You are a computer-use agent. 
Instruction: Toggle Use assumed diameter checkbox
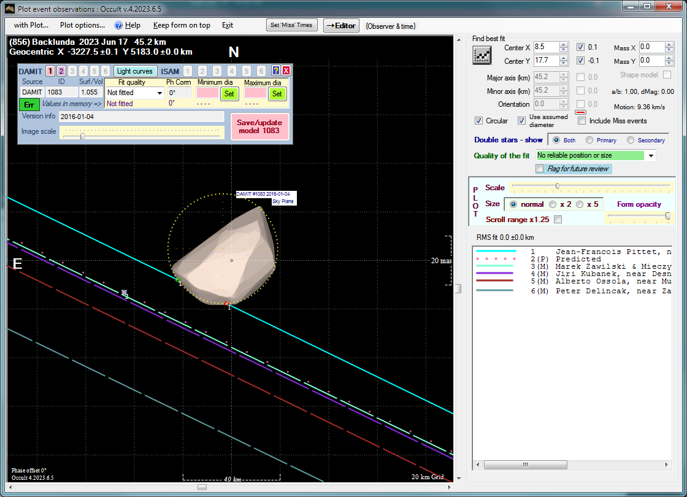(521, 120)
